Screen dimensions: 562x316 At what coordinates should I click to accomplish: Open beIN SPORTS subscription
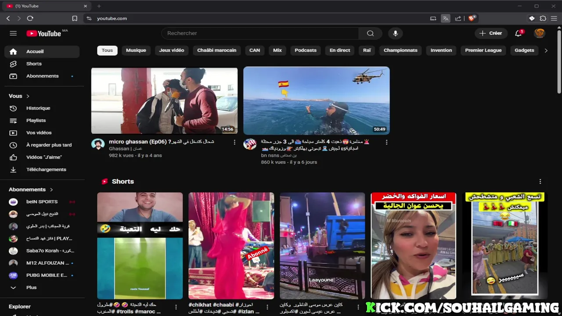click(42, 202)
